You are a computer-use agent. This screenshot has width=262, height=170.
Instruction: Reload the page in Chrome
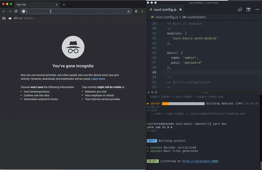(x=16, y=11)
